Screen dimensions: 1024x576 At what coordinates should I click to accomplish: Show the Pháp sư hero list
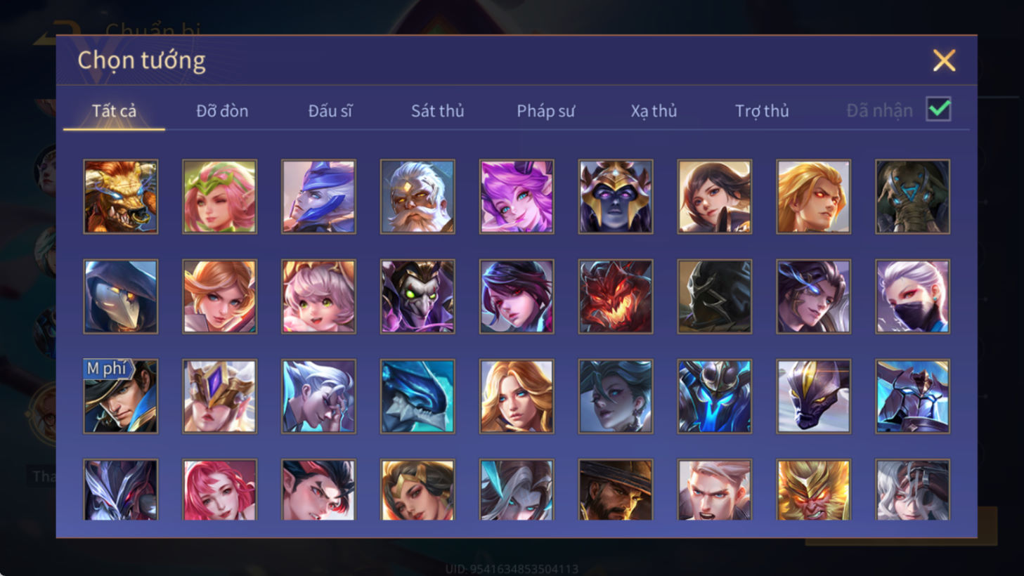(x=546, y=111)
